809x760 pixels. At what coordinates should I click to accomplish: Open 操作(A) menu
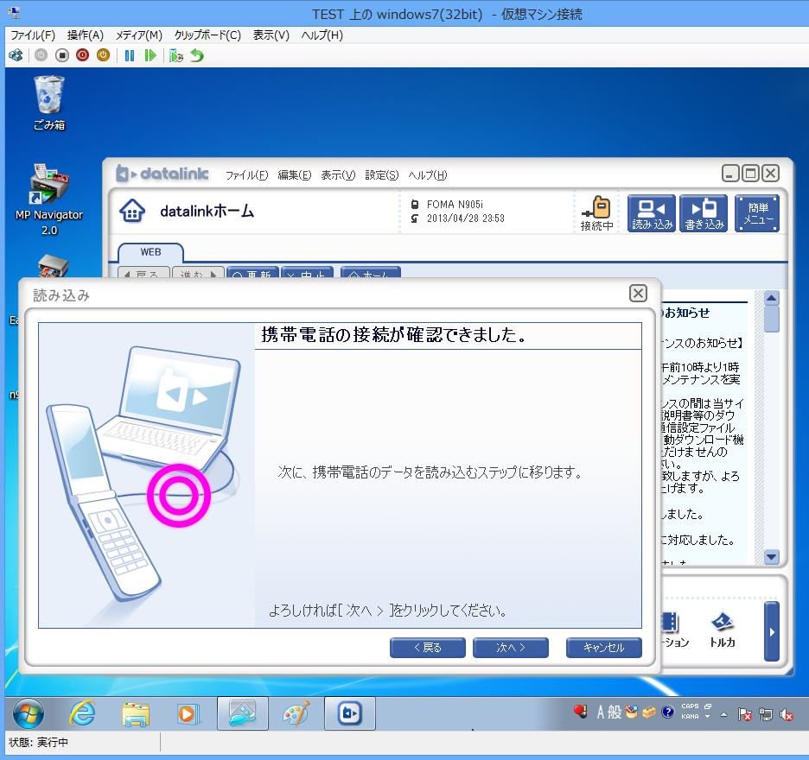(x=85, y=35)
